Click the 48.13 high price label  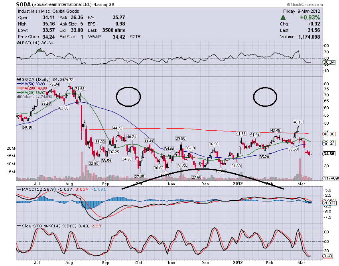tap(298, 122)
